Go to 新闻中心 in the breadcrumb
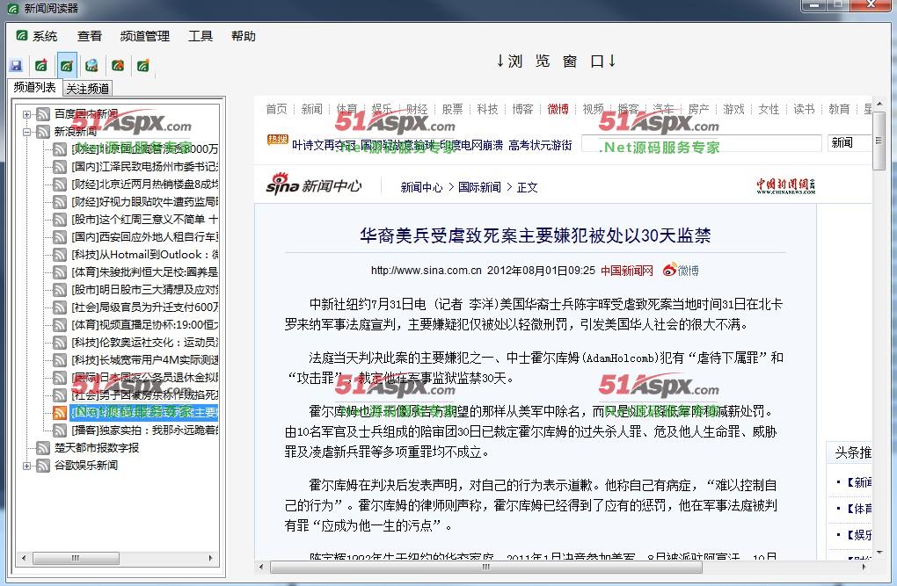This screenshot has width=897, height=586. tap(421, 187)
